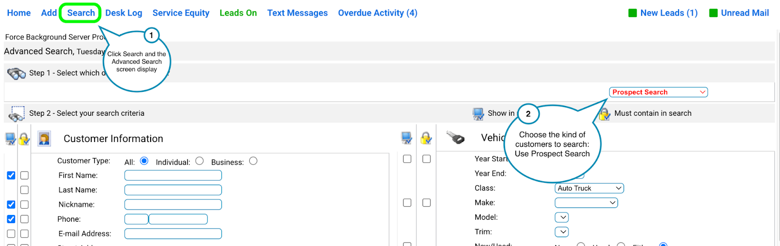Go to Service Equity in the top menu

coord(181,13)
